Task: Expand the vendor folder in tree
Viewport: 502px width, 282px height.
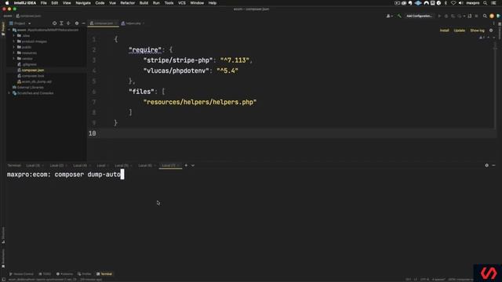Action: click(x=14, y=59)
